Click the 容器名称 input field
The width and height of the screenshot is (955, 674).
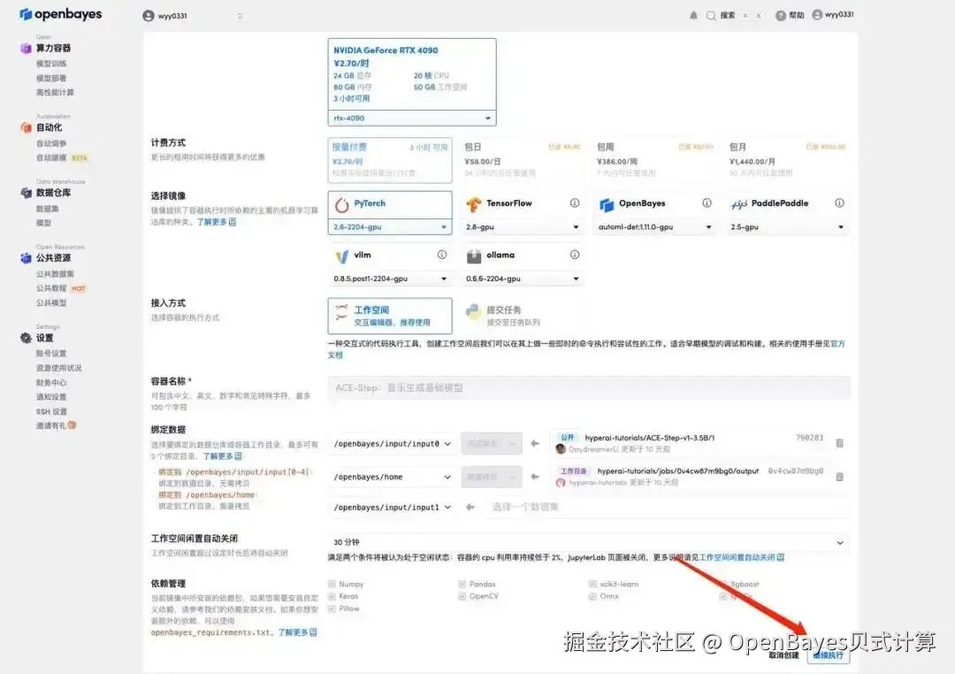[x=588, y=387]
